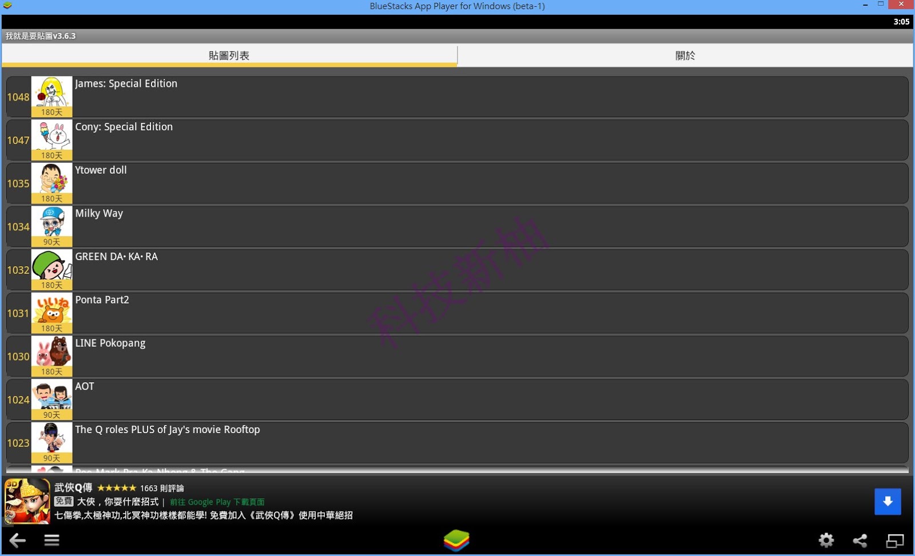This screenshot has height=556, width=915.
Task: Open Jay's movie Rooftop sticker thumbnail
Action: (51, 443)
